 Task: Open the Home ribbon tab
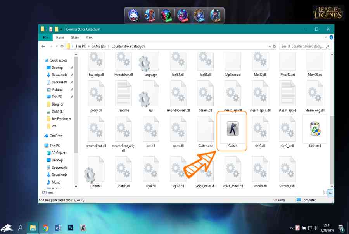point(60,37)
